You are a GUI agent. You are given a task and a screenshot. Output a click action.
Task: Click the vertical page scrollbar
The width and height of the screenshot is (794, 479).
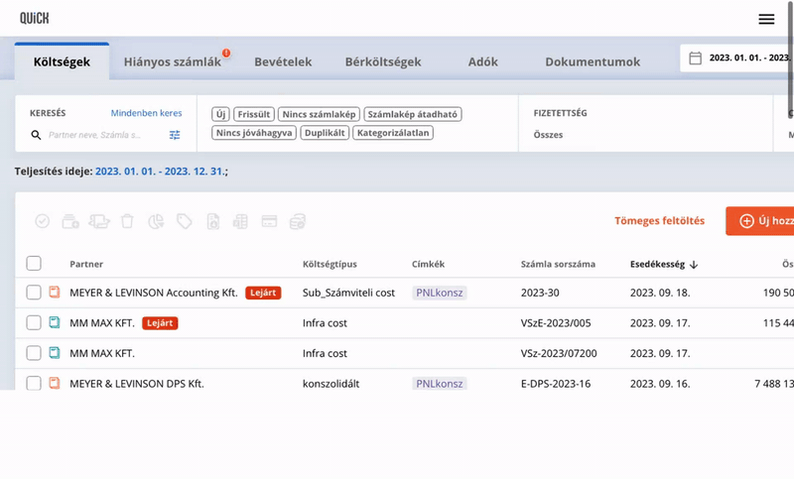(790, 59)
